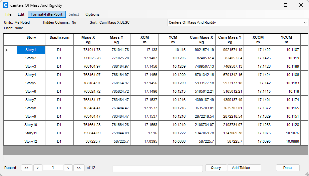Select the Story11 cell
This screenshot has width=309, height=176.
[x=31, y=133]
